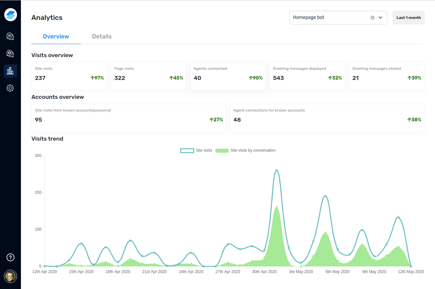Click the Visits trend heading

47,138
